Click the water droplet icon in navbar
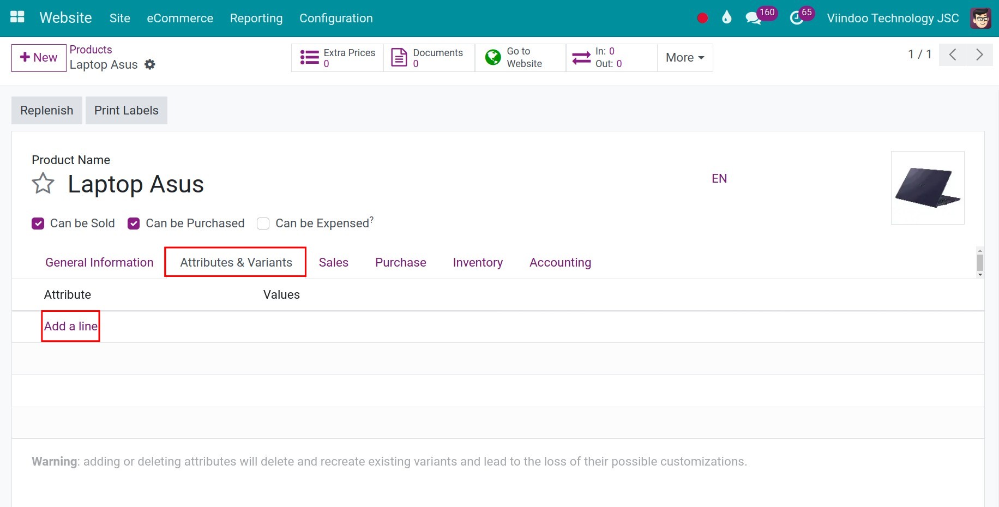 [x=726, y=18]
